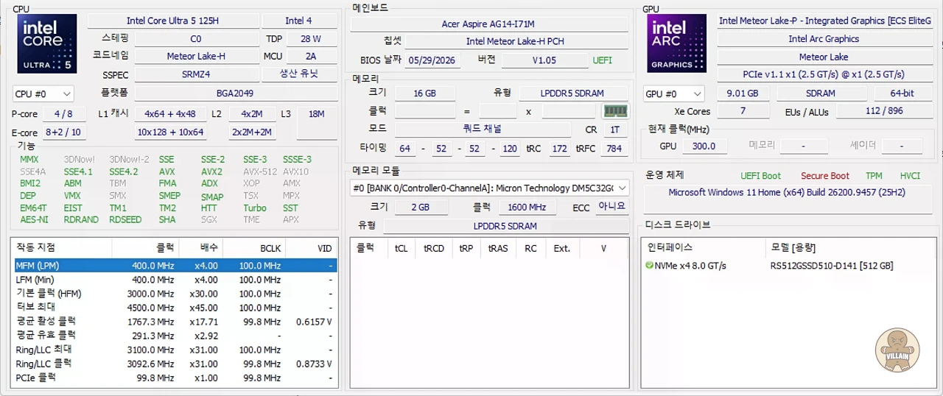
Task: Select the Ring/LLC 최대 row
Action: point(174,350)
